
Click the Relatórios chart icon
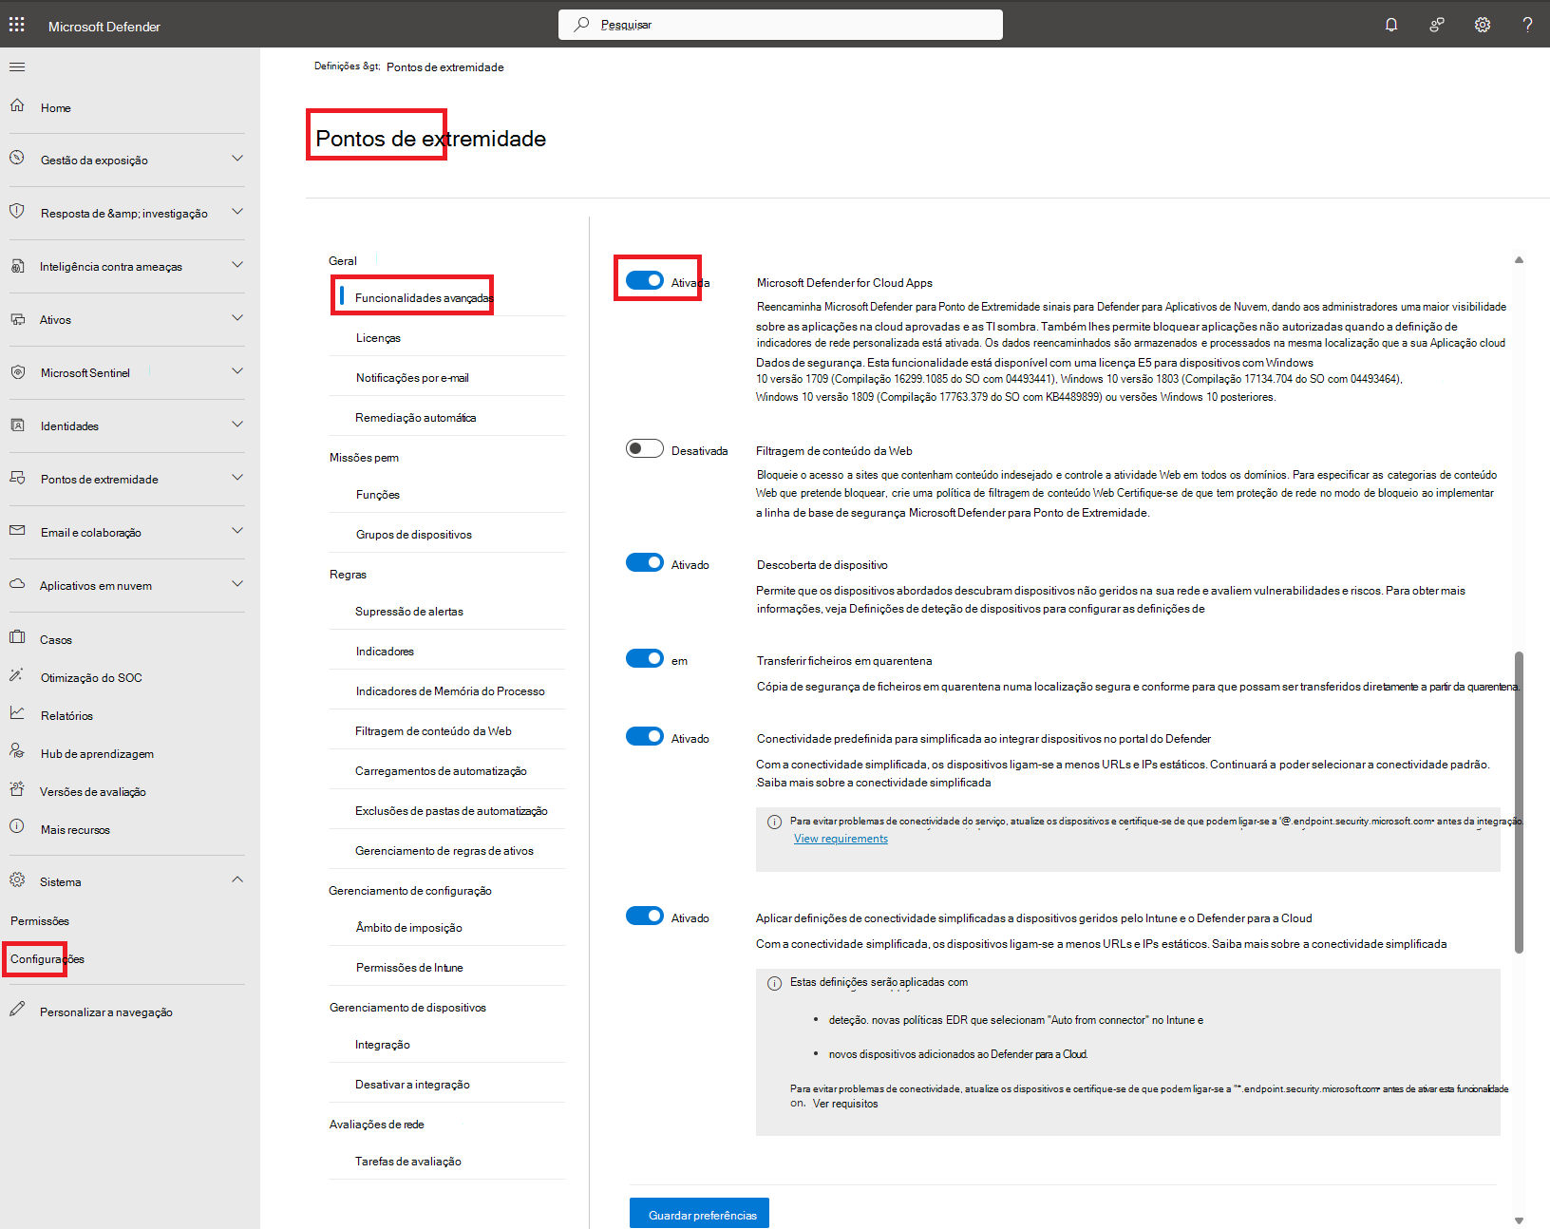pos(17,713)
